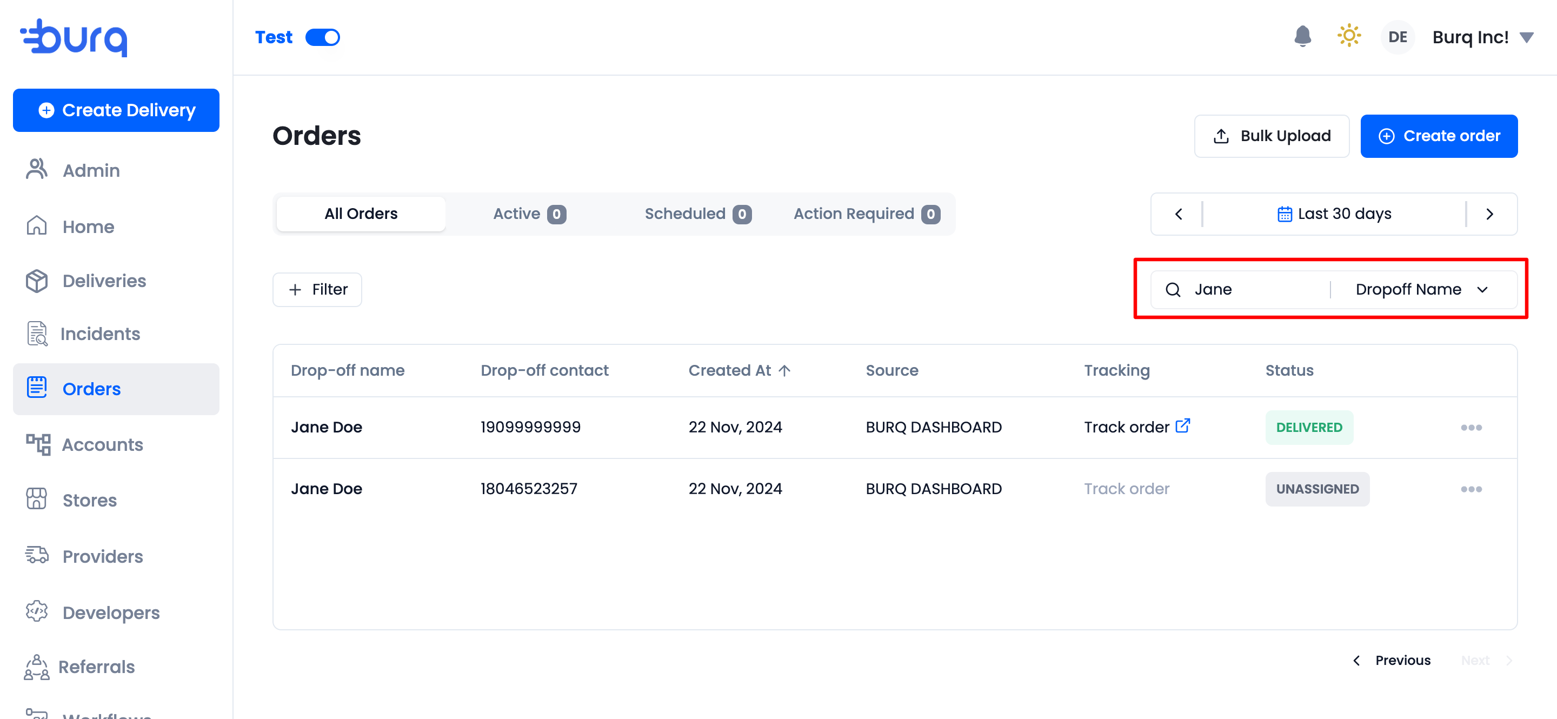
Task: Click the Burq logo
Action: tap(74, 37)
